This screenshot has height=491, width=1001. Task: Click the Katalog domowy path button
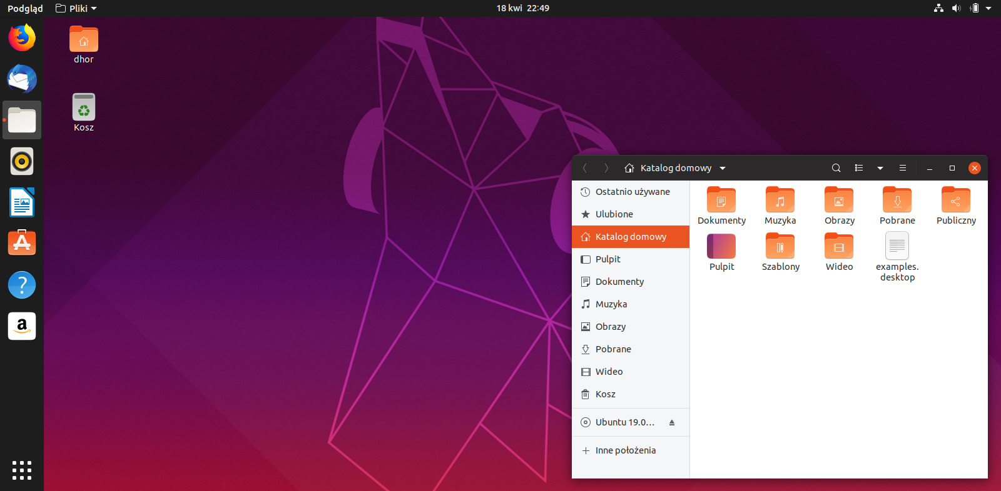click(x=676, y=168)
